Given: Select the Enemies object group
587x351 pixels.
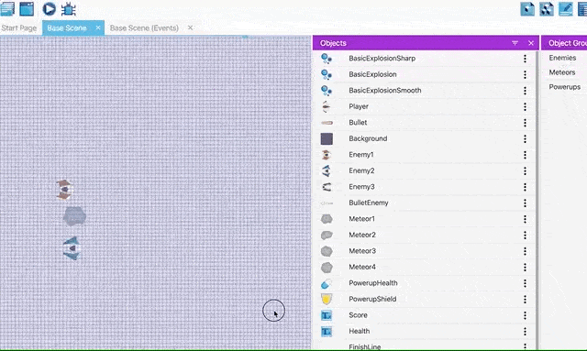Looking at the screenshot, I should tap(562, 58).
